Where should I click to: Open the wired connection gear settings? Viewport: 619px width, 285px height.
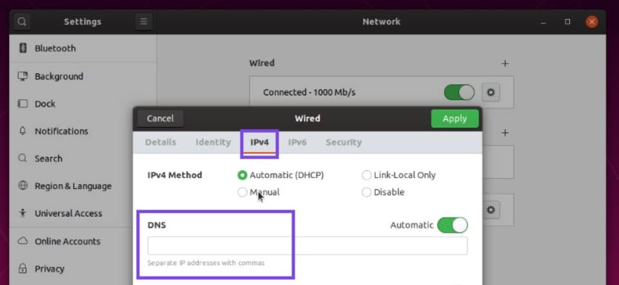pos(491,92)
